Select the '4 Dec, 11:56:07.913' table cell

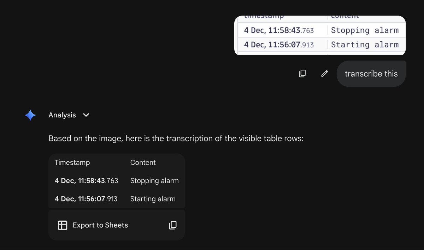point(86,199)
